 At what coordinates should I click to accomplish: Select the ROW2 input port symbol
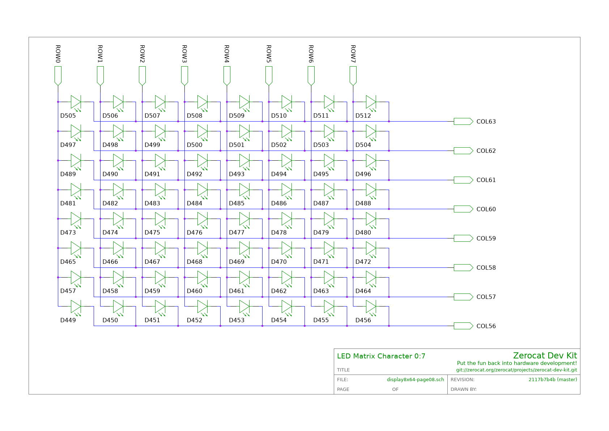click(142, 76)
